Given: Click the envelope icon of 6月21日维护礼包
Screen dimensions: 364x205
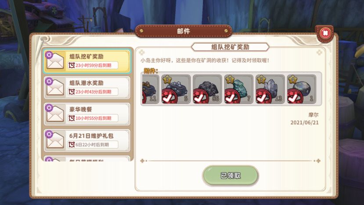Looking at the screenshot, I should [x=55, y=140].
